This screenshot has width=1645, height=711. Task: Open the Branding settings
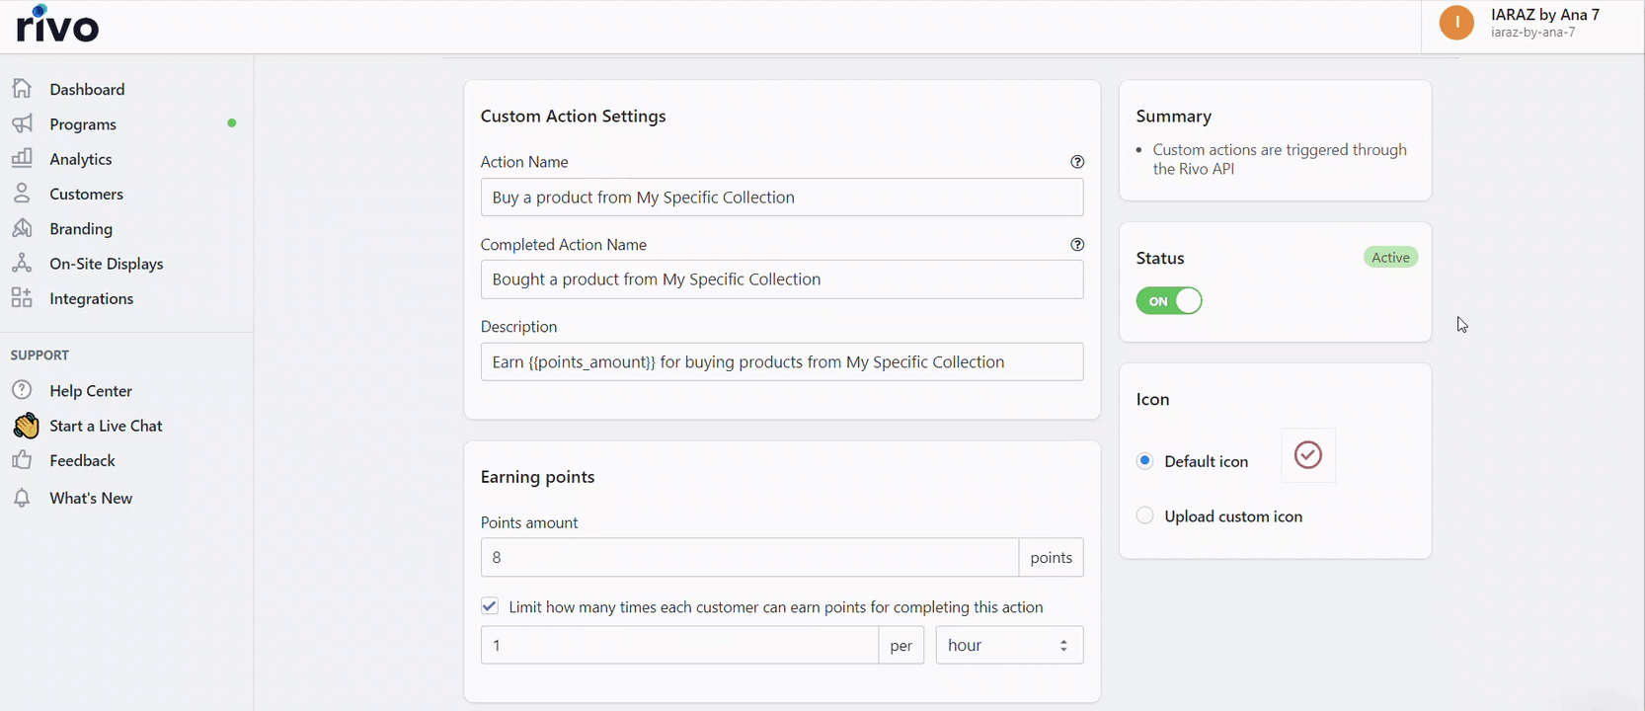click(81, 229)
